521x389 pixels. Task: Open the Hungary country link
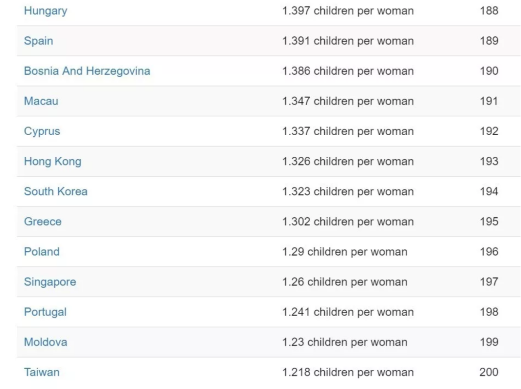pos(45,11)
